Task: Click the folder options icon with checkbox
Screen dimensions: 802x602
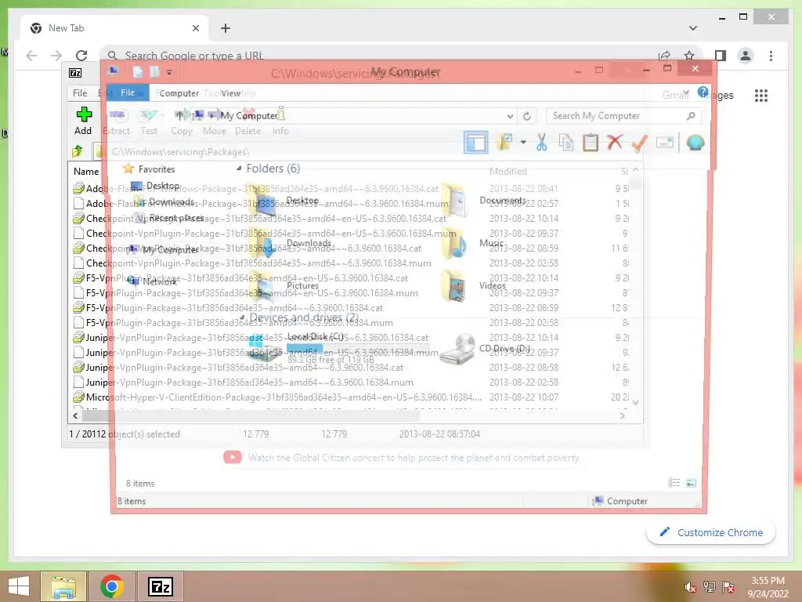Action: point(505,143)
